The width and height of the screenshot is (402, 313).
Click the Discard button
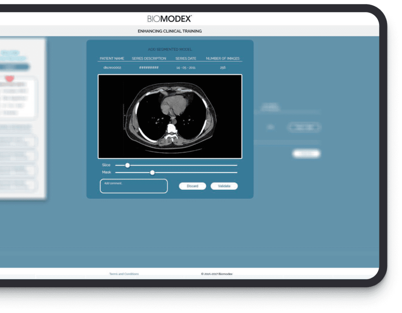coord(192,186)
